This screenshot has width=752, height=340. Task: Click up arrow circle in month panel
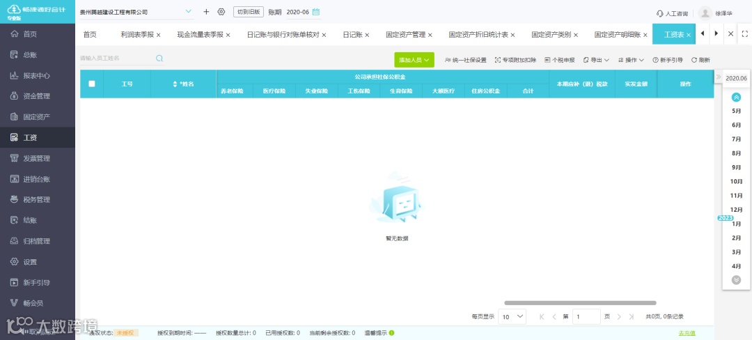click(x=736, y=98)
